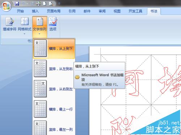Expand the undo history arrow
The image size is (181, 135).
pyautogui.click(x=27, y=4)
